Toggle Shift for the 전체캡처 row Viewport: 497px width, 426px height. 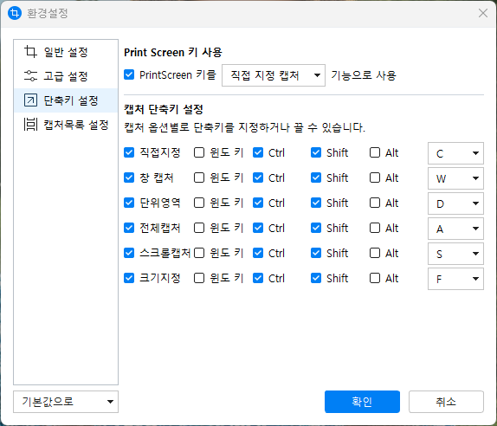316,228
